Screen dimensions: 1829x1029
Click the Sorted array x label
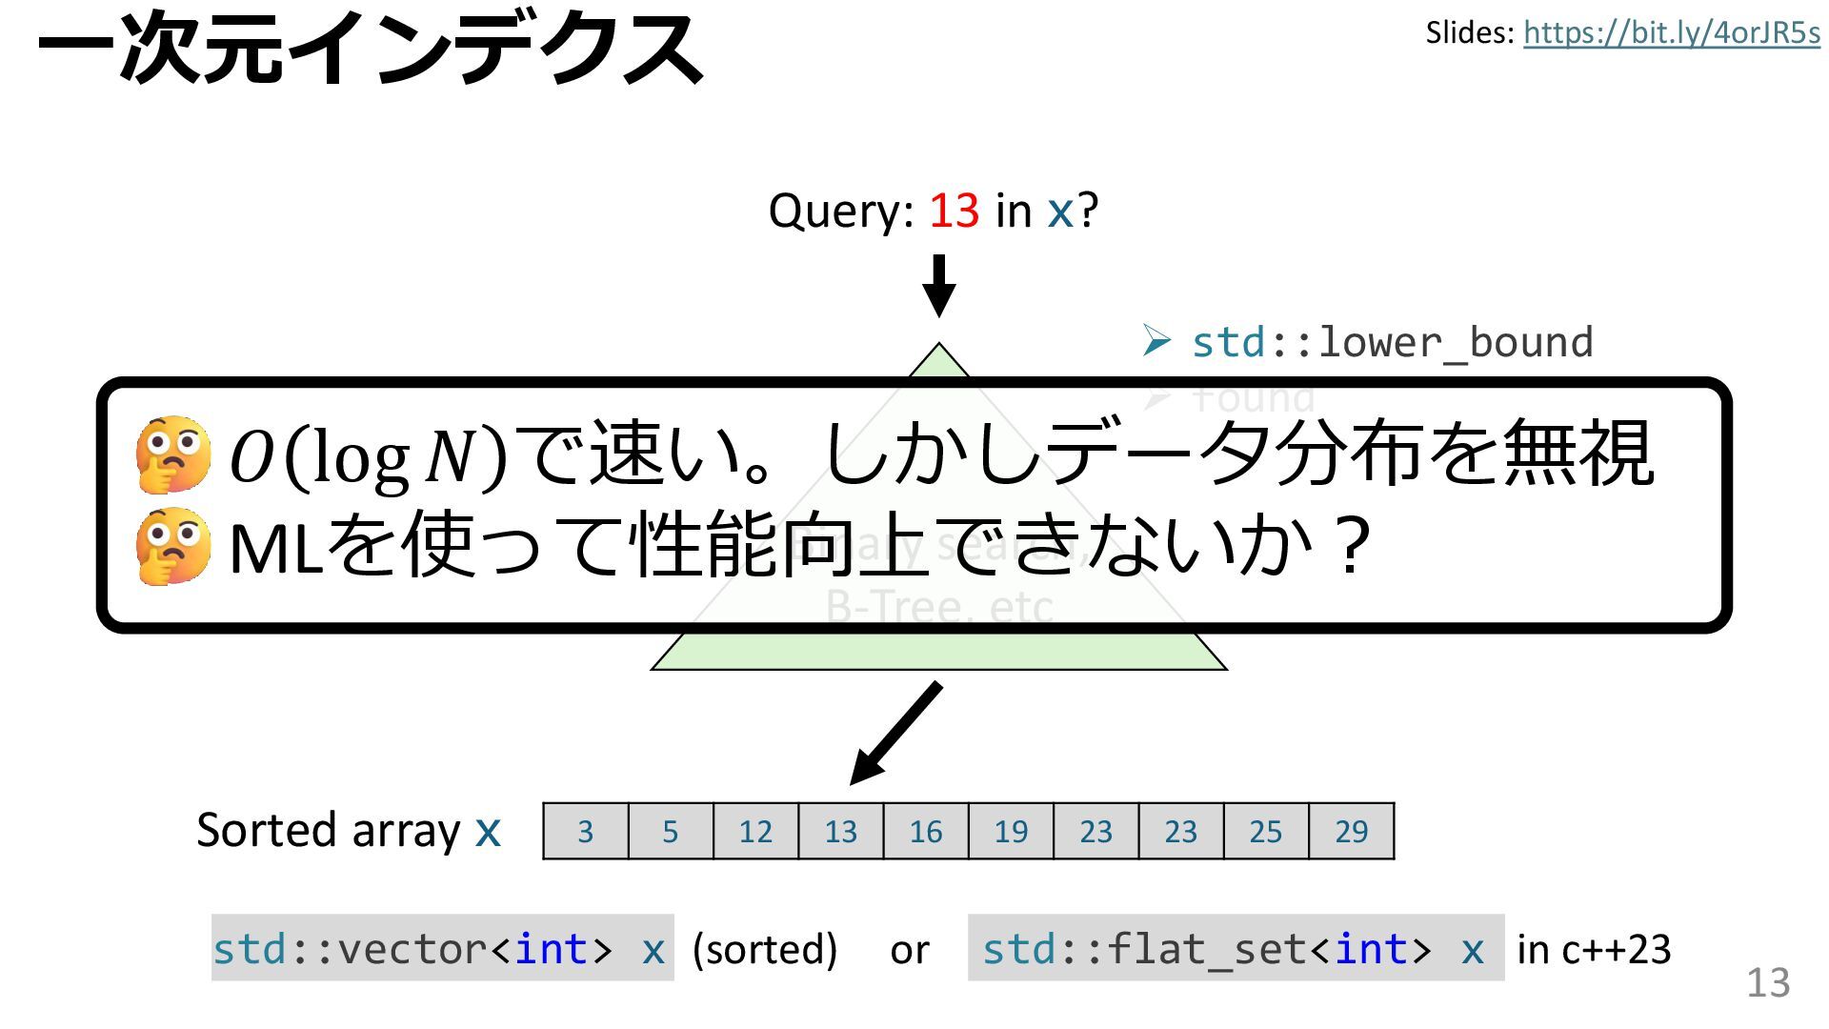tap(348, 831)
